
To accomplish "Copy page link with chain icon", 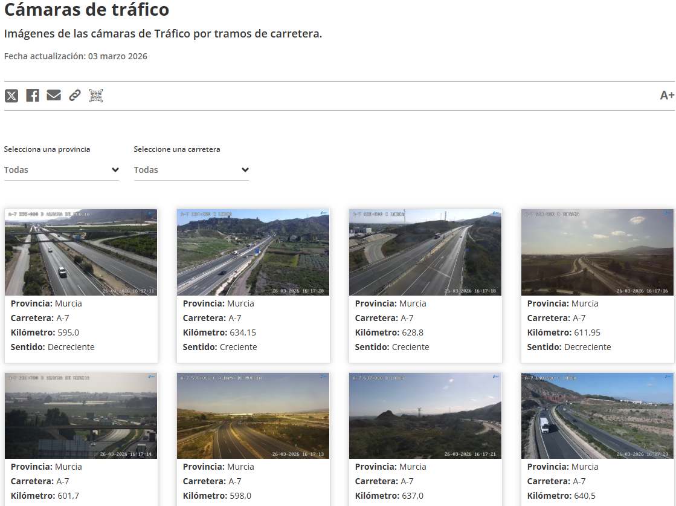I will [75, 96].
